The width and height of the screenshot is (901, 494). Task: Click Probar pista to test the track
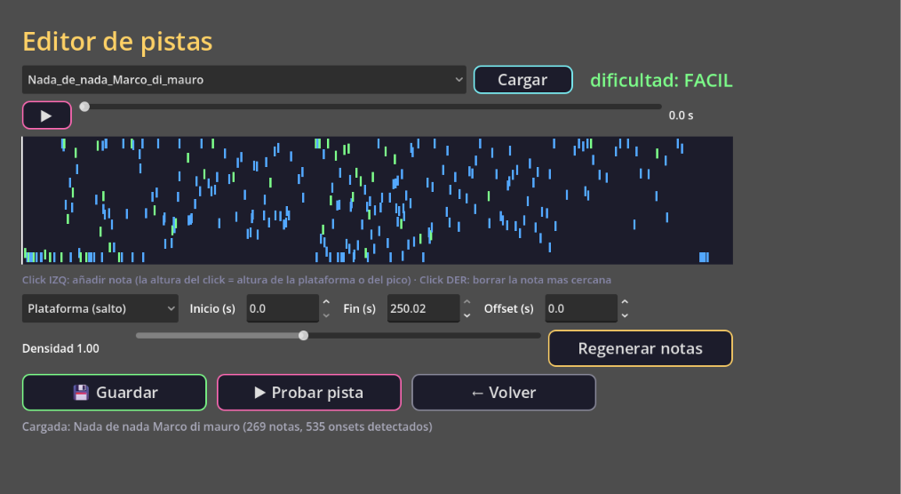pos(309,393)
